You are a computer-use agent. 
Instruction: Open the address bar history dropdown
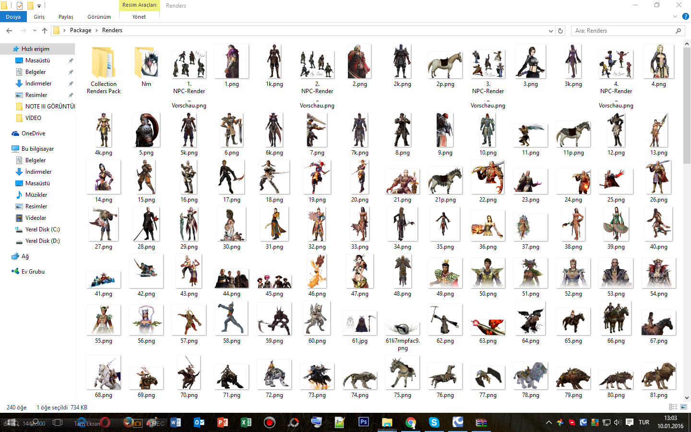click(x=551, y=31)
